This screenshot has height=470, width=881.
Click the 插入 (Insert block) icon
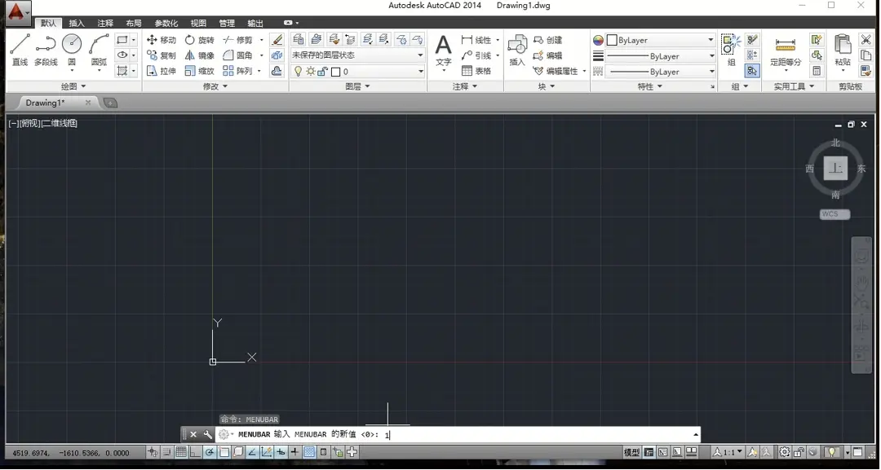pyautogui.click(x=517, y=50)
